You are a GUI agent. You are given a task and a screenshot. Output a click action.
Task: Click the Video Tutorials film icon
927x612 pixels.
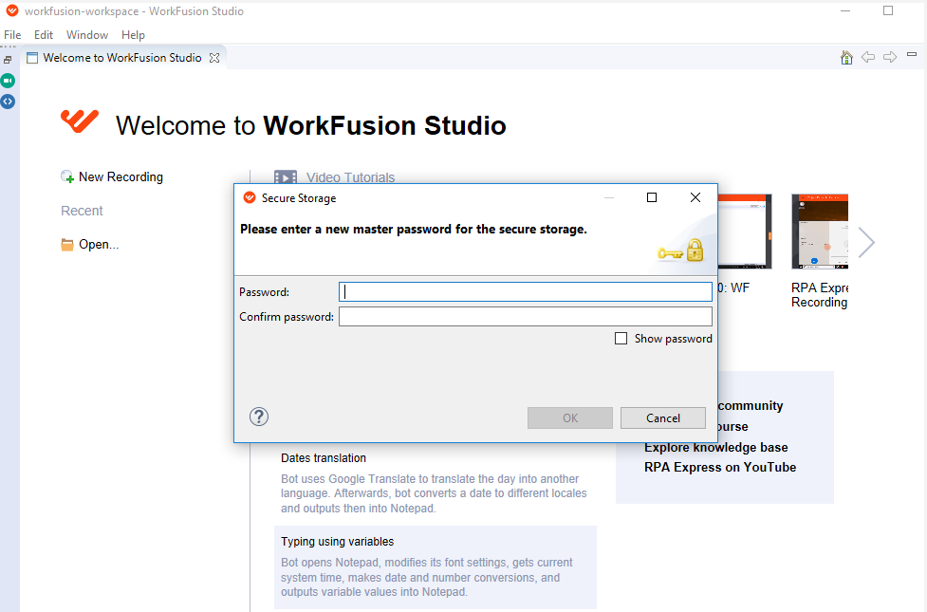click(x=286, y=177)
